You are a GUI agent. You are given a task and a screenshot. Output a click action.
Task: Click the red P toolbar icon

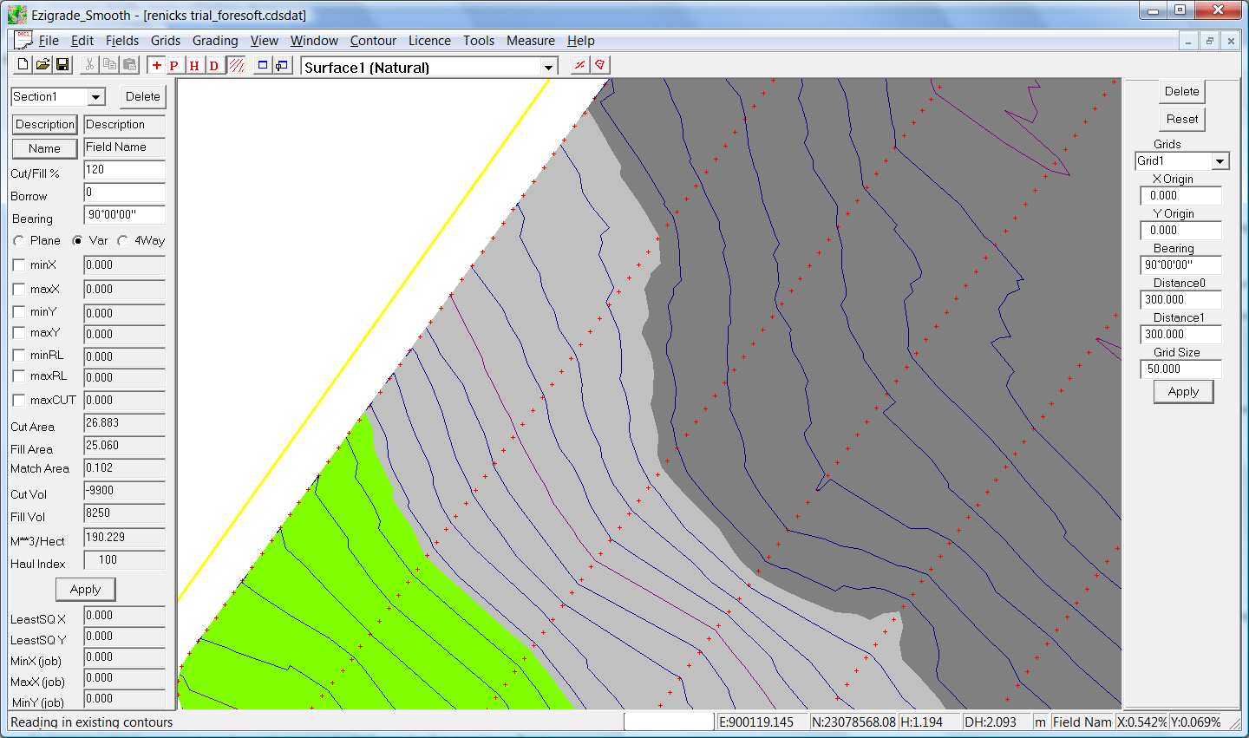(x=174, y=66)
